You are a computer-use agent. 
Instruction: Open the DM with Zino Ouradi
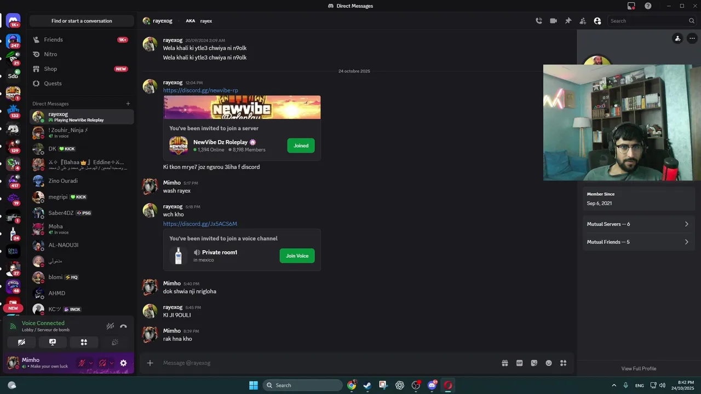82,181
